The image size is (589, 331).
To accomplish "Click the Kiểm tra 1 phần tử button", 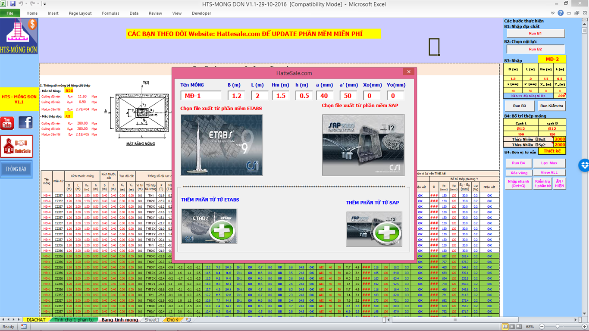I will pos(542,184).
